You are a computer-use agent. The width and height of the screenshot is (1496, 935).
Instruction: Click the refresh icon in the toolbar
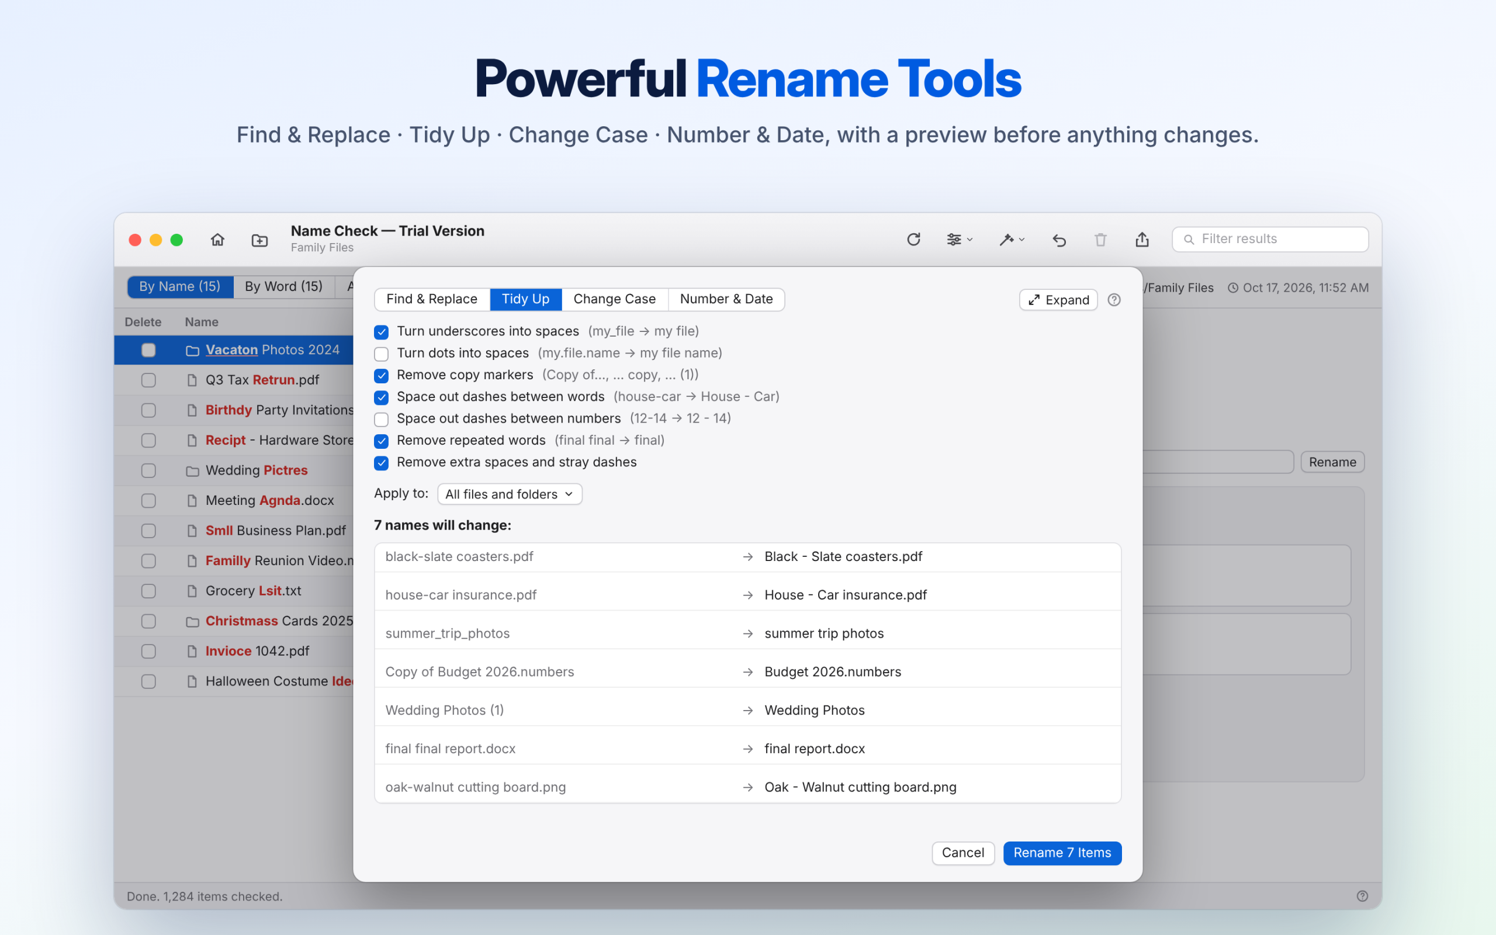[x=914, y=240]
